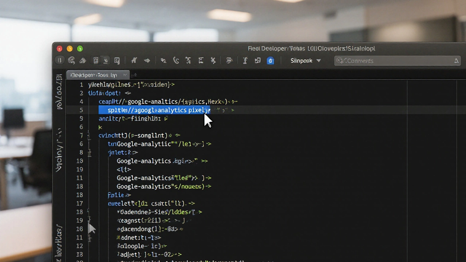The image size is (466, 262).
Task: Close the Developer Tools file tab
Action: pyautogui.click(x=125, y=75)
